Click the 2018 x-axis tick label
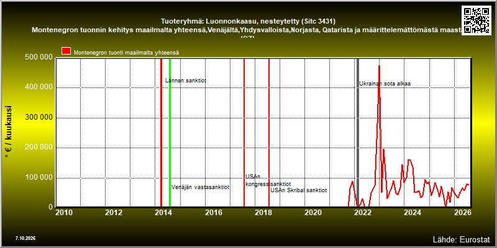 tap(263, 213)
